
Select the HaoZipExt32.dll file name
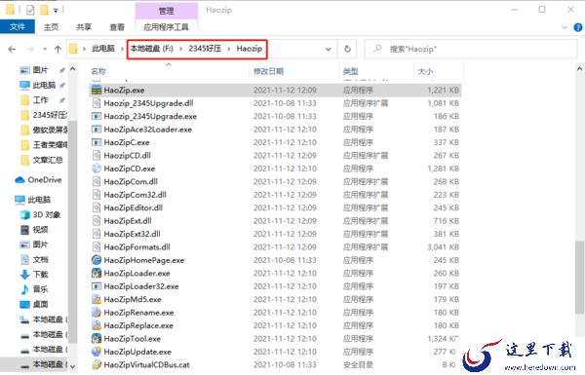pyautogui.click(x=132, y=234)
